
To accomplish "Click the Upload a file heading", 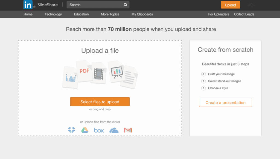I will coord(100,51).
